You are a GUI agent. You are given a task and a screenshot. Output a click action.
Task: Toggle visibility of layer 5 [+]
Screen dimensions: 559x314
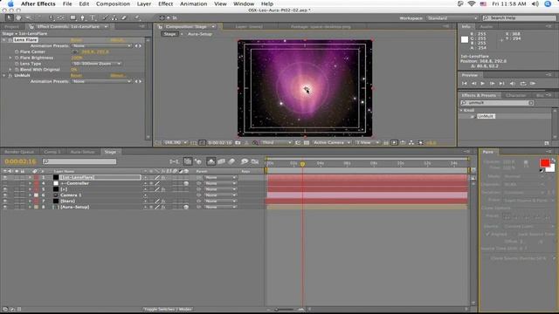click(5, 189)
